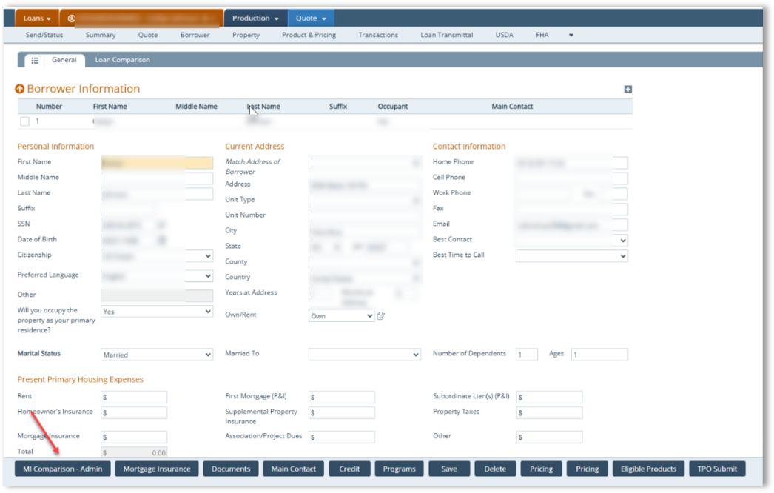This screenshot has height=493, width=774.
Task: Click the circular icon next to Loans
Action: tap(71, 19)
